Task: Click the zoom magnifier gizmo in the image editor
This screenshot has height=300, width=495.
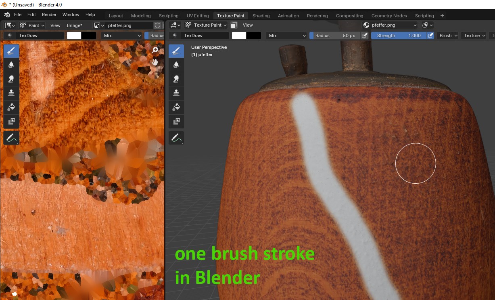Action: click(155, 50)
